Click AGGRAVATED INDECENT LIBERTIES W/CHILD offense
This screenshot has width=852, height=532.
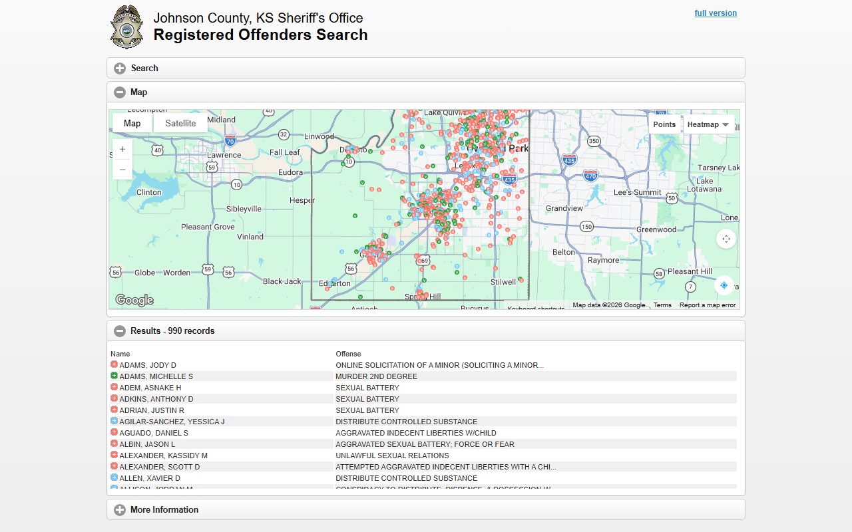tap(416, 433)
